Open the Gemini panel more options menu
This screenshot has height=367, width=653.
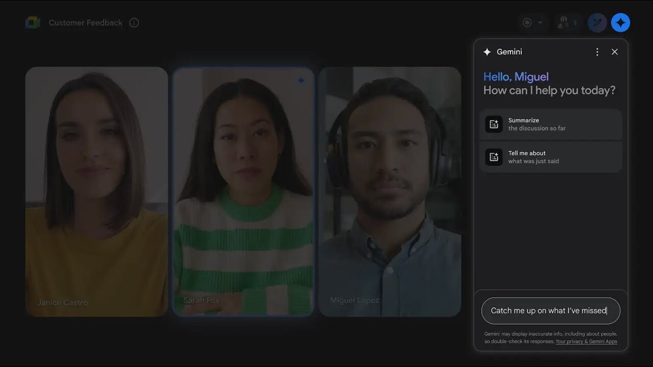click(x=597, y=51)
